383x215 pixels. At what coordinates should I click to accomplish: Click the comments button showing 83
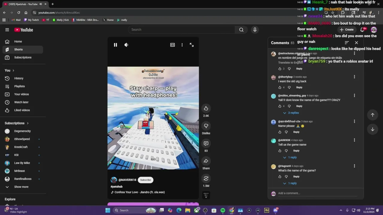(206, 143)
